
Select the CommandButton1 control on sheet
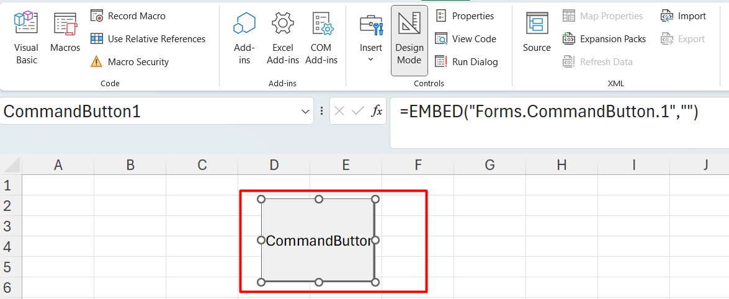(x=318, y=241)
